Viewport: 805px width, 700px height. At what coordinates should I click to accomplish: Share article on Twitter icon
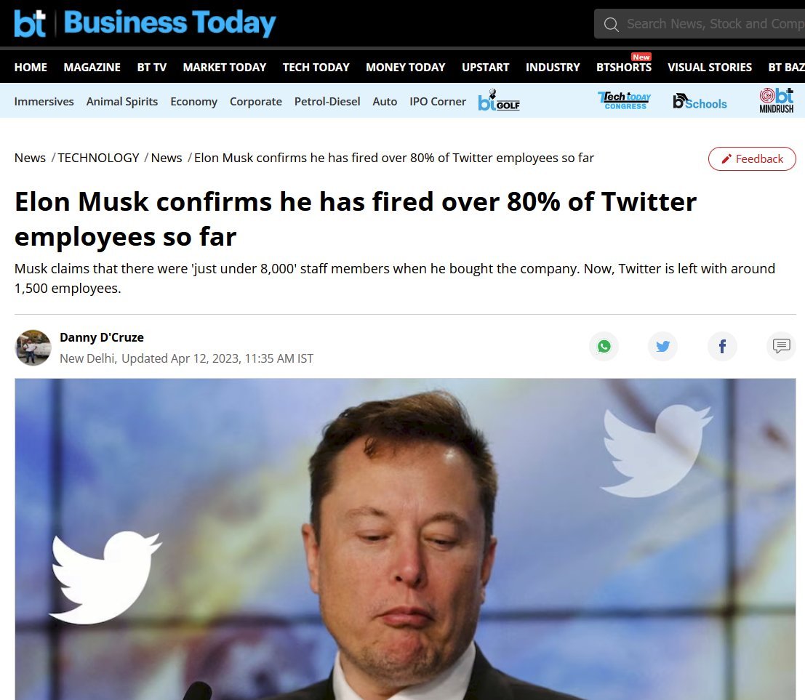[662, 347]
